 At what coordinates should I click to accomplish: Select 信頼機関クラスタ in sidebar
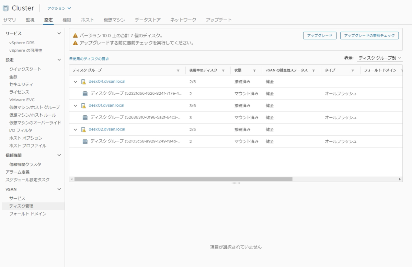tap(25, 164)
